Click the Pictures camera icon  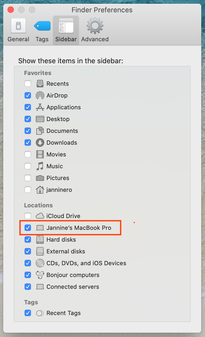coord(40,178)
